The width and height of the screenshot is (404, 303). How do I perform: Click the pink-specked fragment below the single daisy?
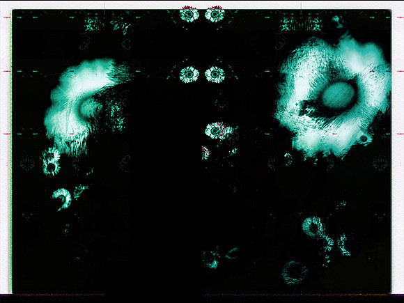point(205,153)
